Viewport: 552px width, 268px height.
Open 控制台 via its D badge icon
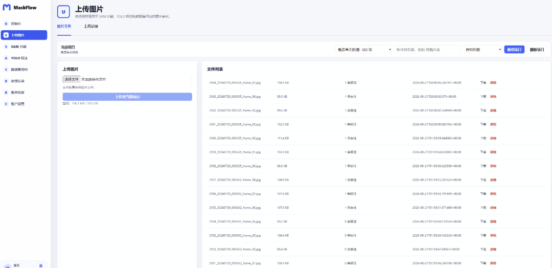[6, 24]
